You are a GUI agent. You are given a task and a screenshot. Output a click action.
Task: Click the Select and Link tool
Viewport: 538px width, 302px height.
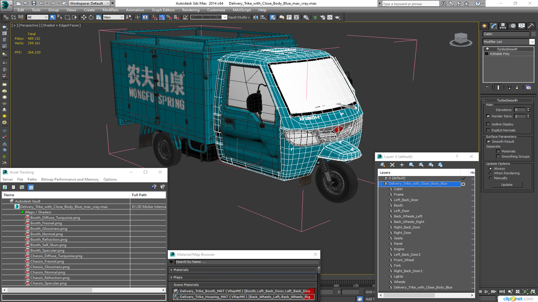click(6, 17)
